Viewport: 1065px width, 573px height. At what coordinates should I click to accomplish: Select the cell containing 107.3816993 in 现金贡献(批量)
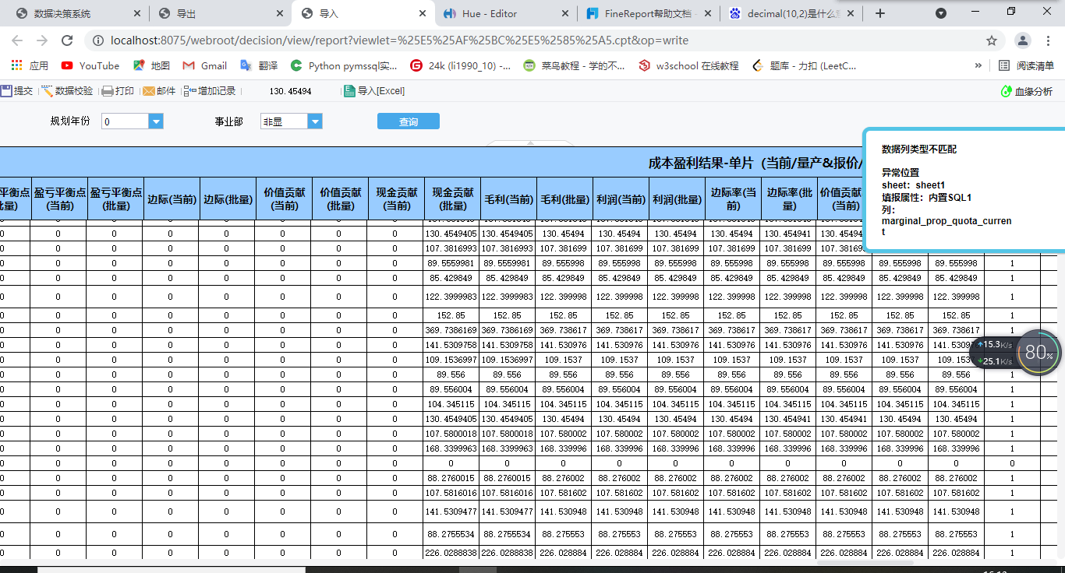(451, 248)
